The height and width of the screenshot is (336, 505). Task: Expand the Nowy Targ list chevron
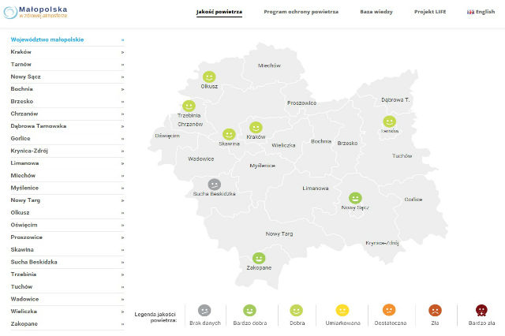coord(122,200)
